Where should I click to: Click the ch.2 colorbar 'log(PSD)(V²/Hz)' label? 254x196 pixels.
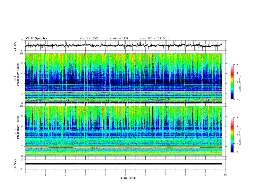[x=240, y=136]
